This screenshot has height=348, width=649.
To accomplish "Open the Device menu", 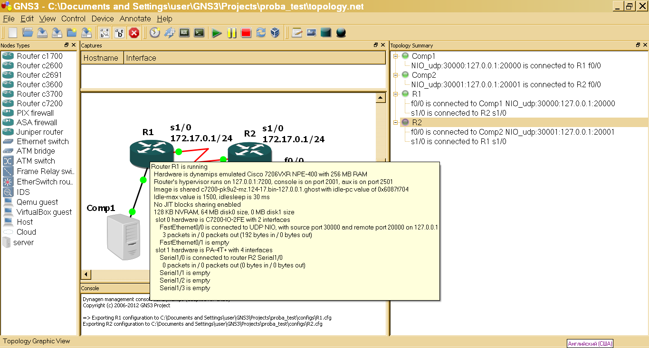I will [x=103, y=18].
